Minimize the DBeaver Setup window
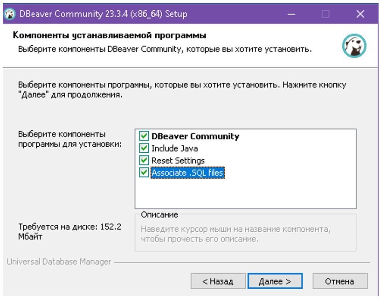 291,14
